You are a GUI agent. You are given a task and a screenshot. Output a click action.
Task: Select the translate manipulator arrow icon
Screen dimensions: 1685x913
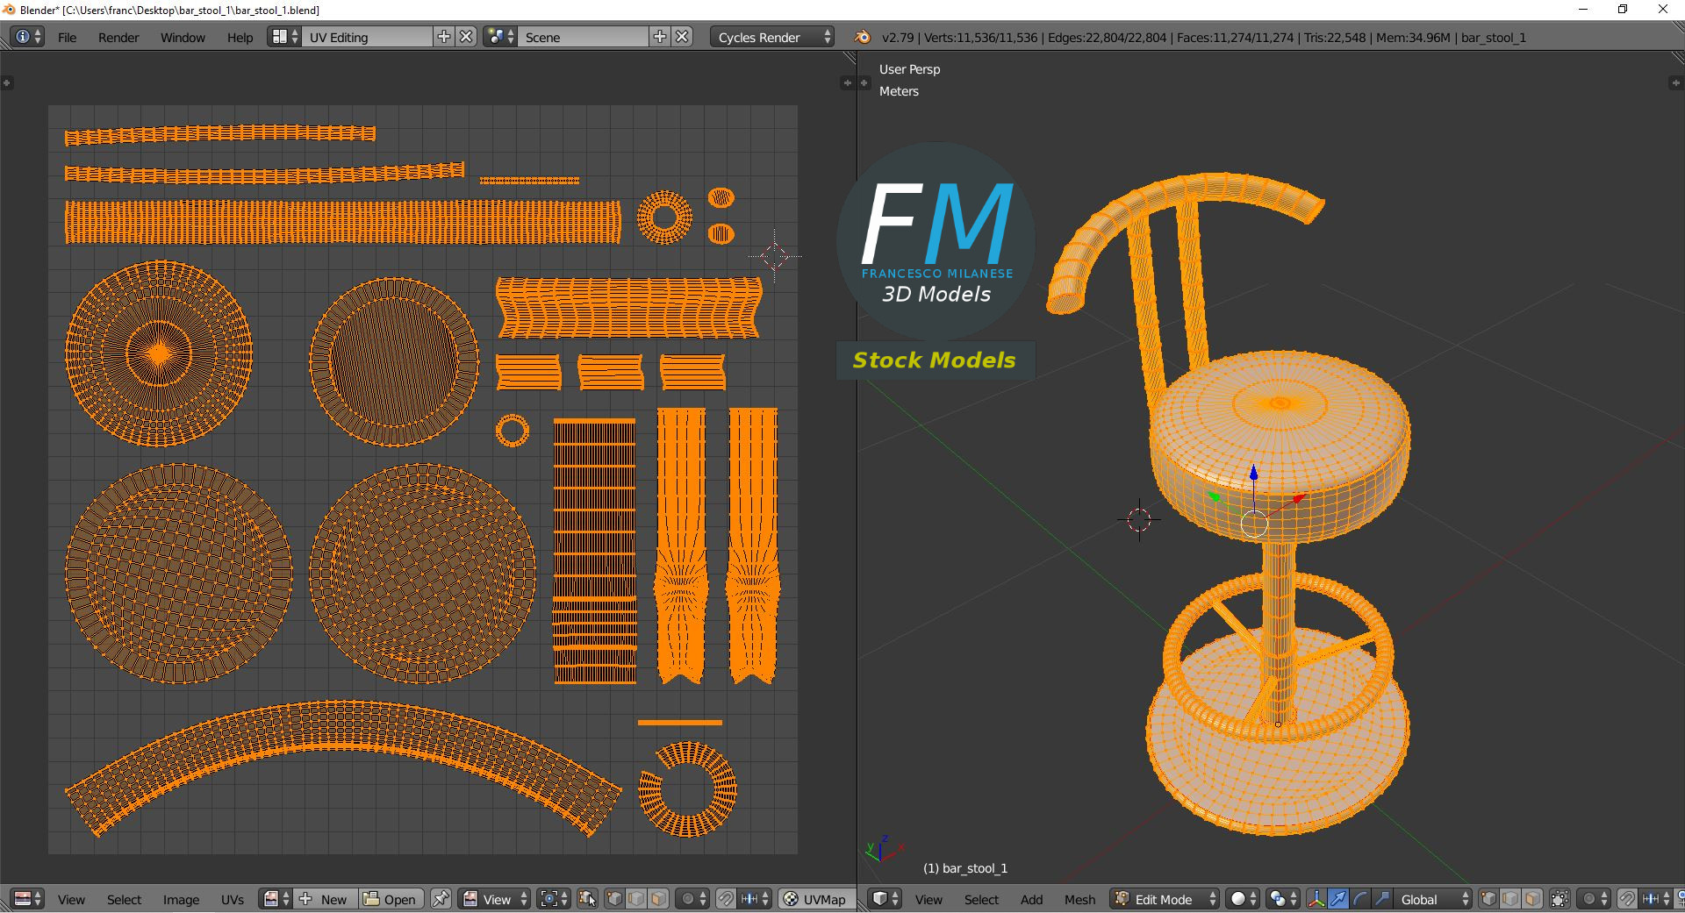[x=1338, y=899]
